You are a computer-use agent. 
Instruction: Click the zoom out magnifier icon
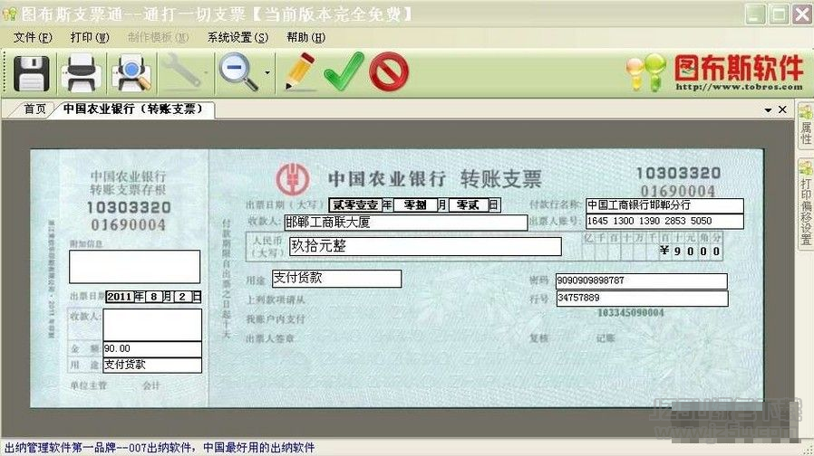coord(238,72)
